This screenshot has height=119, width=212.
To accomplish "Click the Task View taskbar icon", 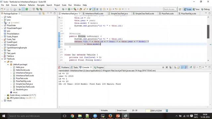I will tap(65, 116).
